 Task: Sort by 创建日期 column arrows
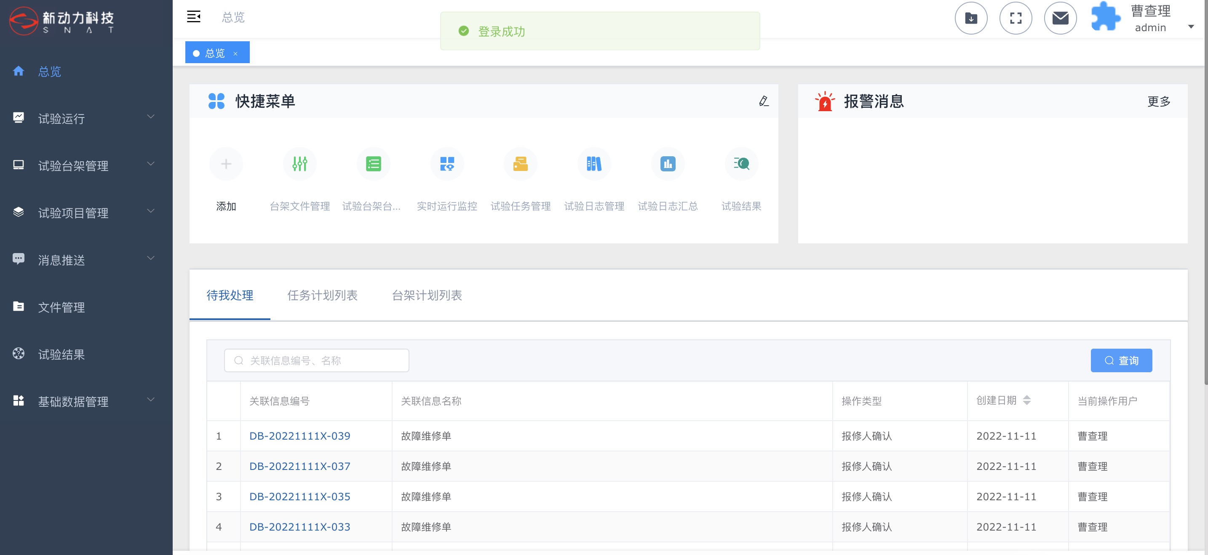tap(1027, 400)
